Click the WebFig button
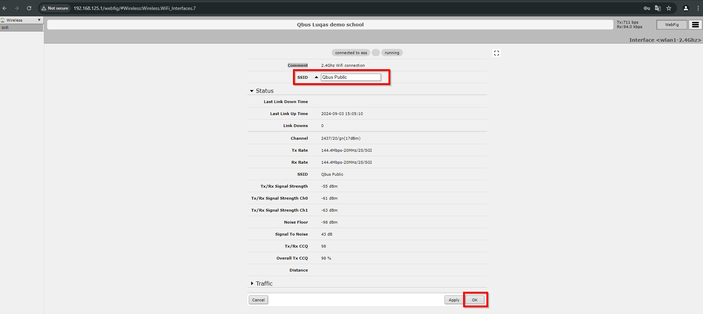The height and width of the screenshot is (314, 703). pyautogui.click(x=672, y=25)
